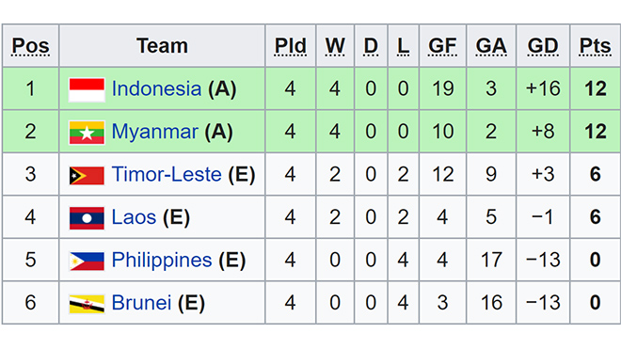621x349 pixels.
Task: Click the GD column header
Action: click(543, 46)
